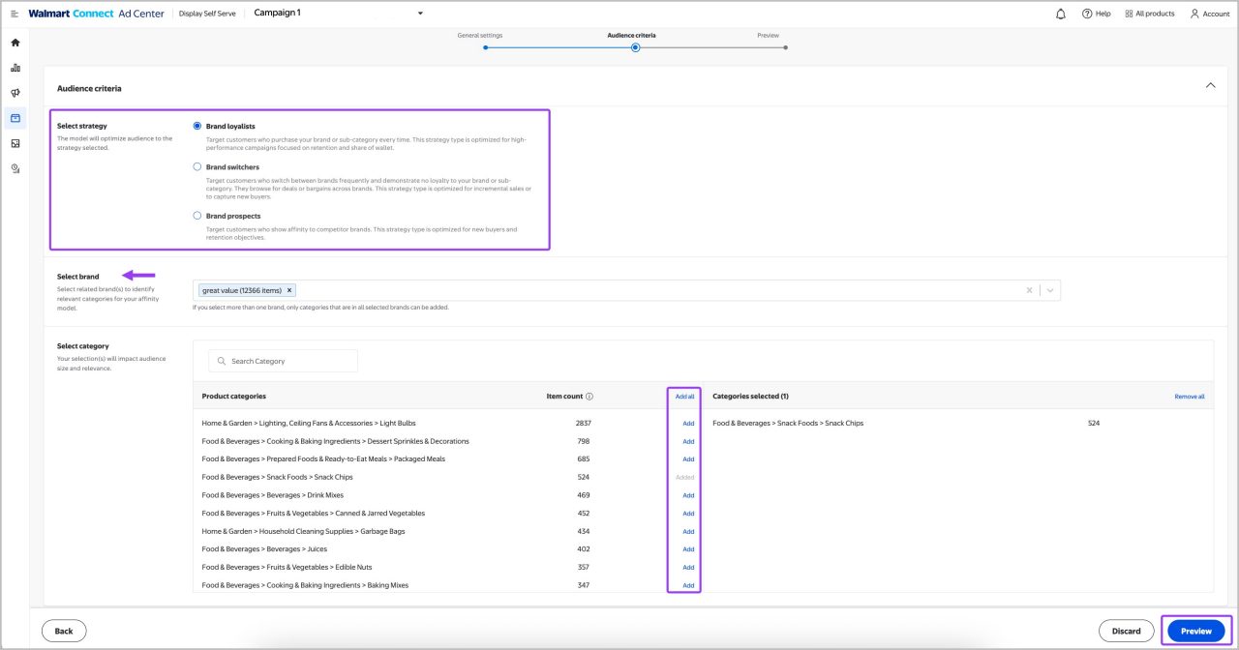
Task: Add Canned & Jarred Vegetables category
Action: click(688, 514)
